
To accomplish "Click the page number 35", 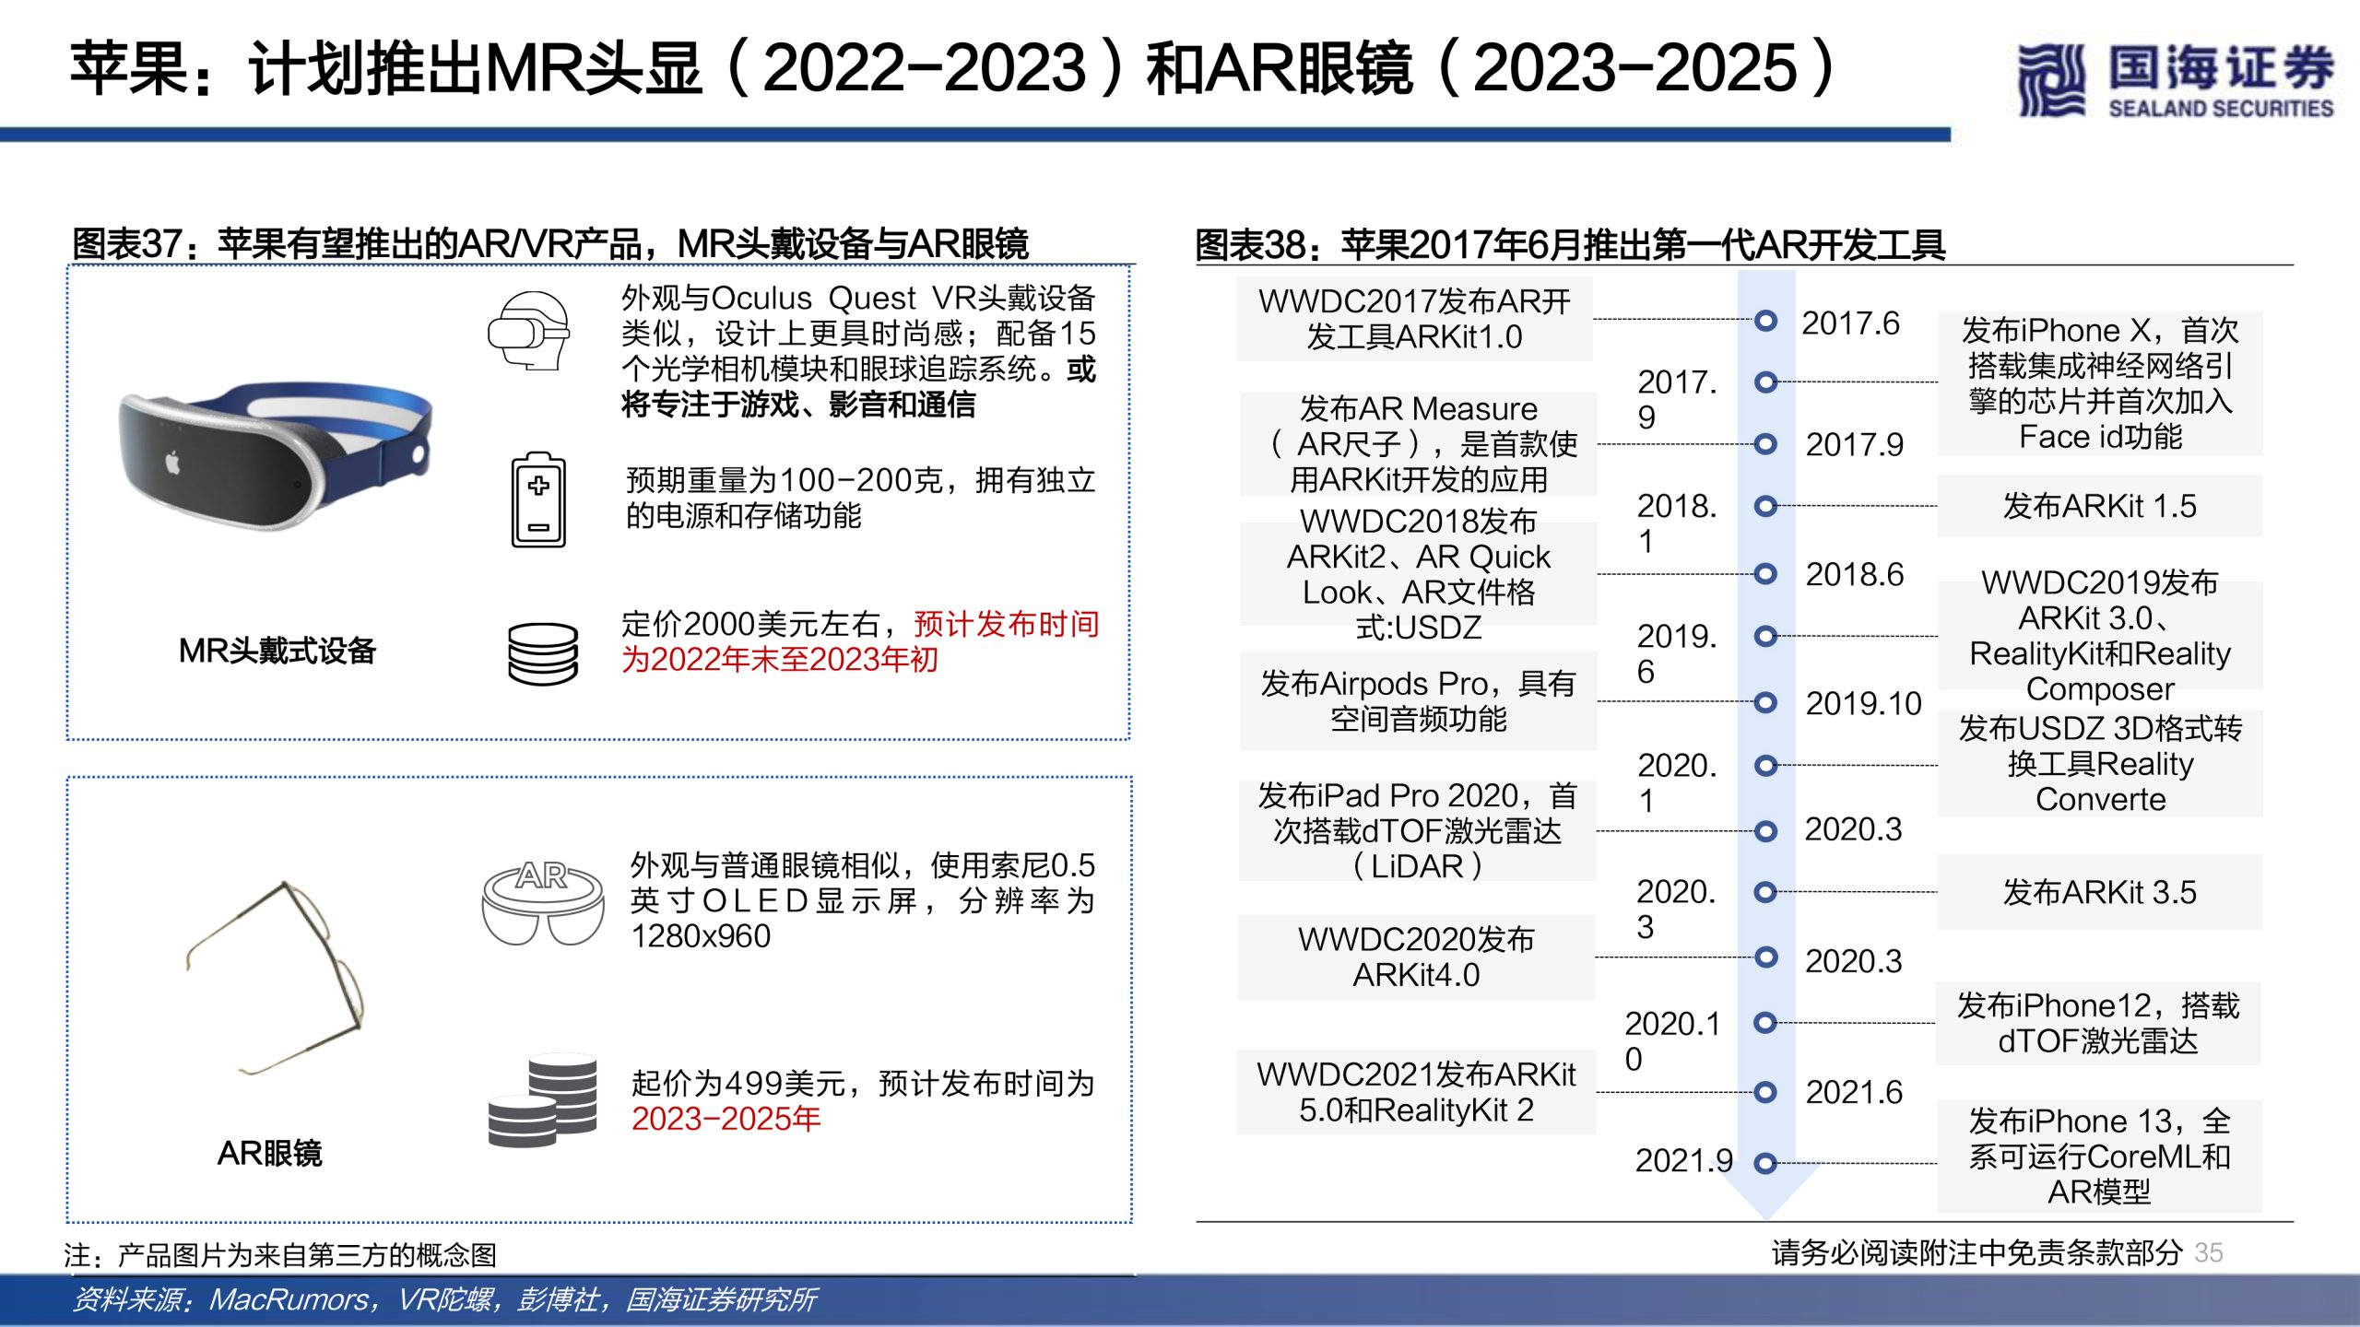I will pyautogui.click(x=2208, y=1253).
